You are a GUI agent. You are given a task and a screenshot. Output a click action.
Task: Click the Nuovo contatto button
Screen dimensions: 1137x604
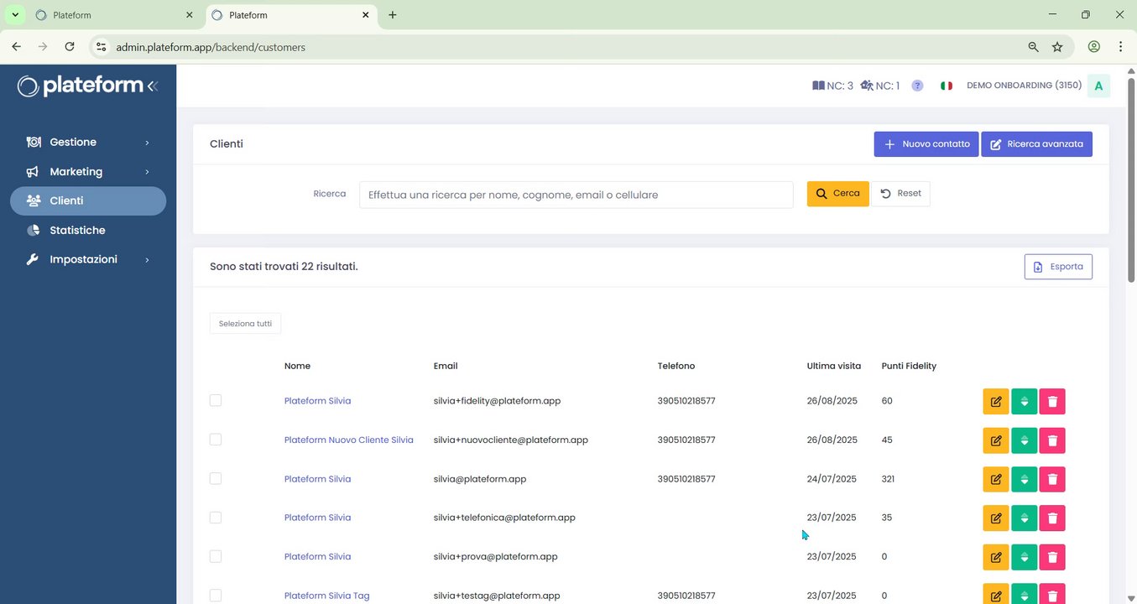tap(926, 144)
